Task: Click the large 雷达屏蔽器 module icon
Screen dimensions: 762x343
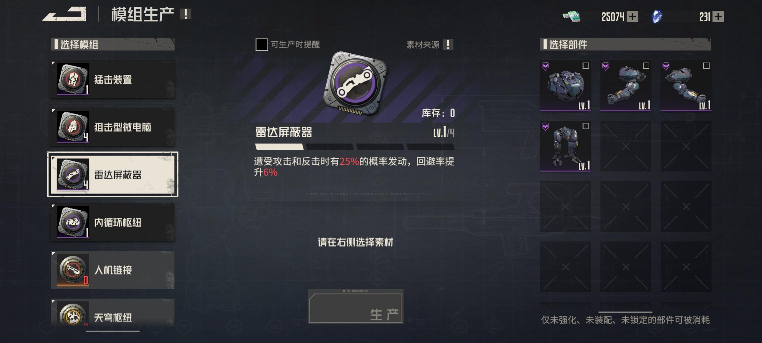Action: coord(355,84)
